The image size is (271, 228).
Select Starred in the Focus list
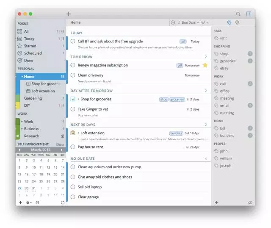[x=30, y=46]
